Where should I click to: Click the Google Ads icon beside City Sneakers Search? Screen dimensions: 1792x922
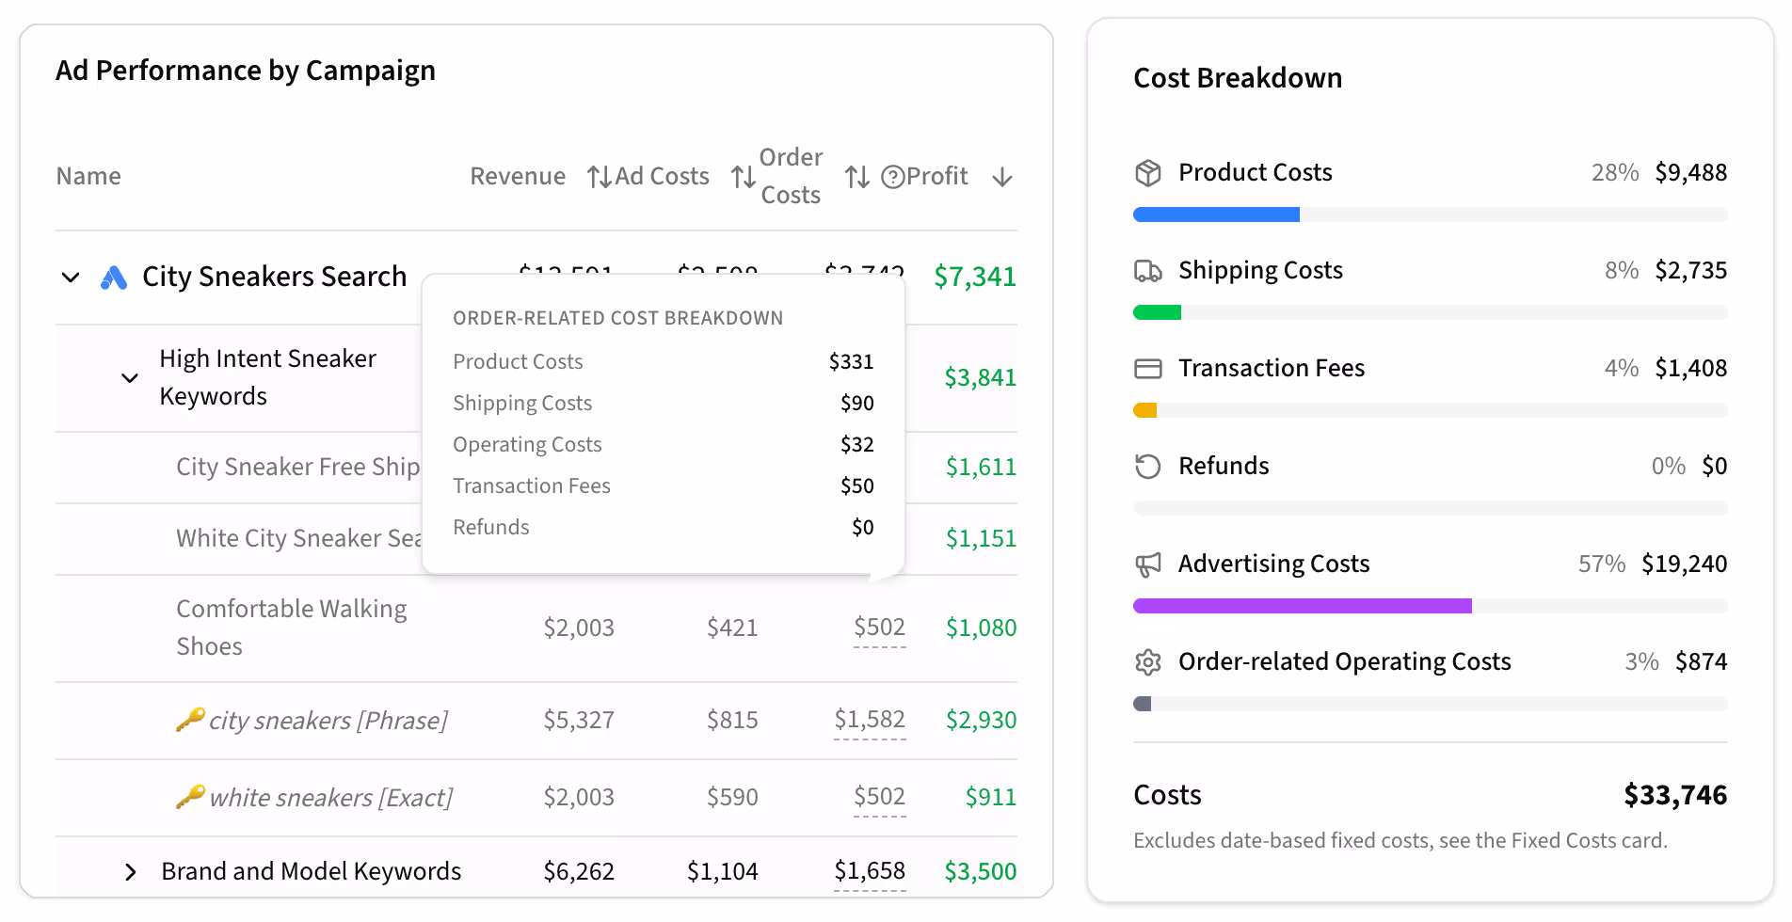114,278
